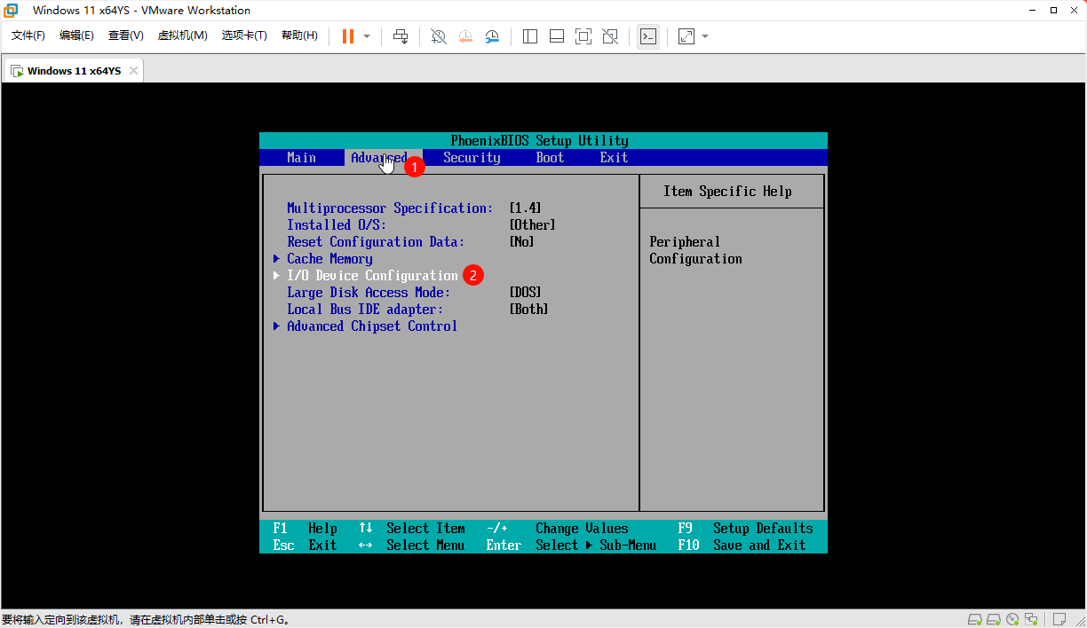Screen dimensions: 1087x628
Task: Expand the Cache Memory submenu arrow
Action: pyautogui.click(x=277, y=259)
